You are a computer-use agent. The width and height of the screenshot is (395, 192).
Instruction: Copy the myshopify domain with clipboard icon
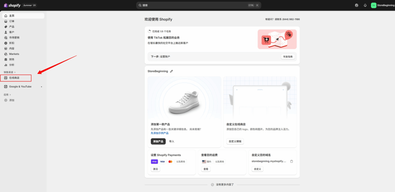292,161
